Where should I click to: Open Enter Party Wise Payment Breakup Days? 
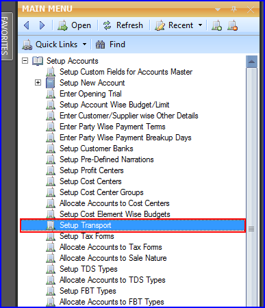click(x=125, y=138)
